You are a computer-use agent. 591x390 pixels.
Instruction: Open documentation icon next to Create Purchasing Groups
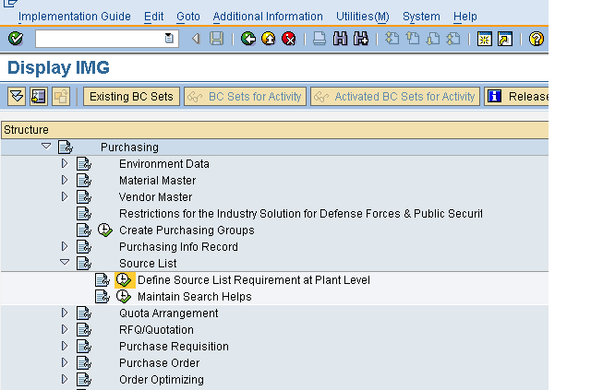click(84, 230)
